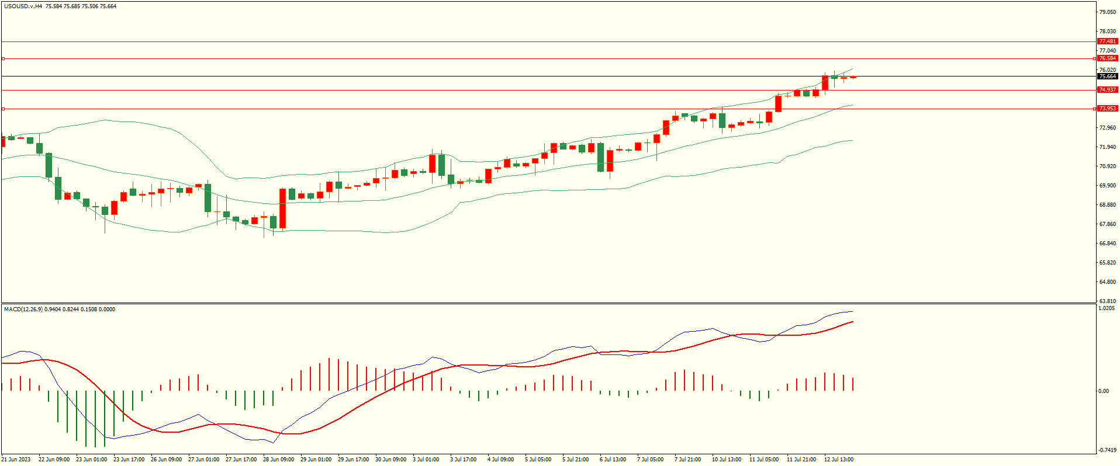Click the 23 Jun 17:00 time label
Viewport: 1120px width, 466px height.
pos(129,460)
